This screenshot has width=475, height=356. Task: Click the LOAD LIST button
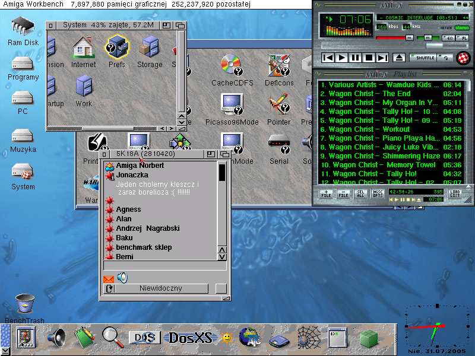click(x=455, y=194)
